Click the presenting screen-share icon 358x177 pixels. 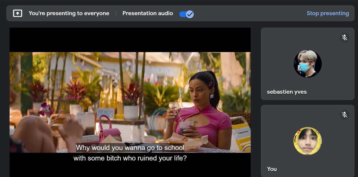pyautogui.click(x=18, y=13)
